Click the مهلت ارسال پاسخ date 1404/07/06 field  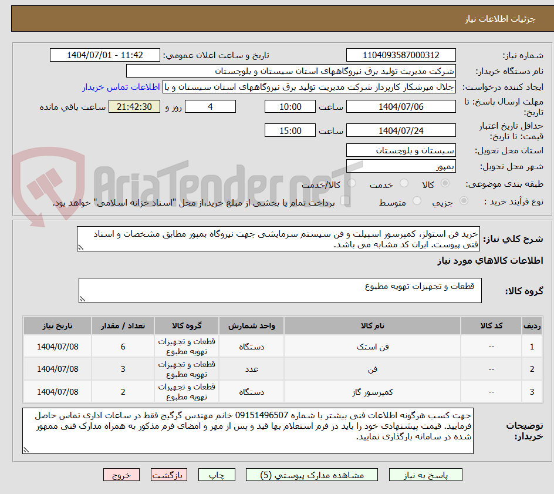[402, 106]
